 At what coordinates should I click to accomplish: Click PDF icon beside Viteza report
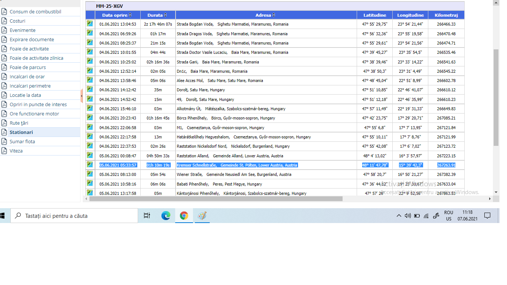[4, 151]
